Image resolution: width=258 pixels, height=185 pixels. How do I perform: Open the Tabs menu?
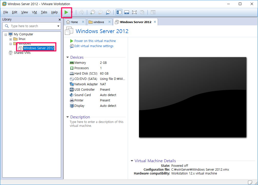(44, 12)
